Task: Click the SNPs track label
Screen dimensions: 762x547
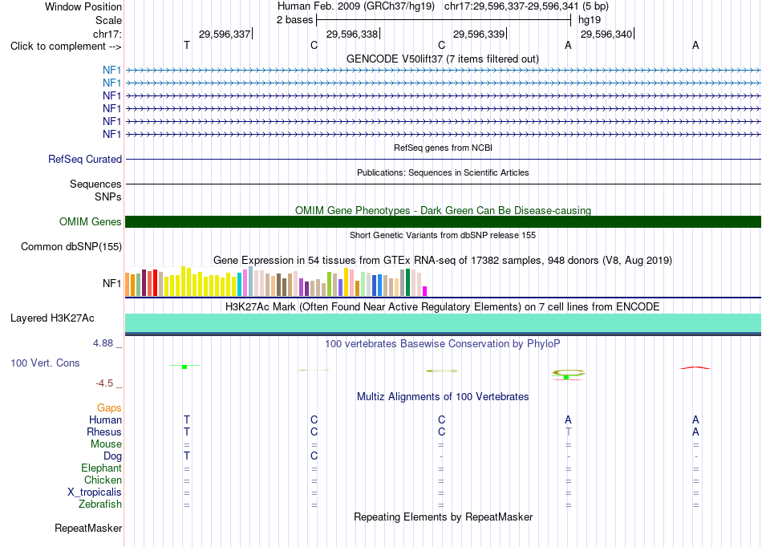Action: pos(108,197)
